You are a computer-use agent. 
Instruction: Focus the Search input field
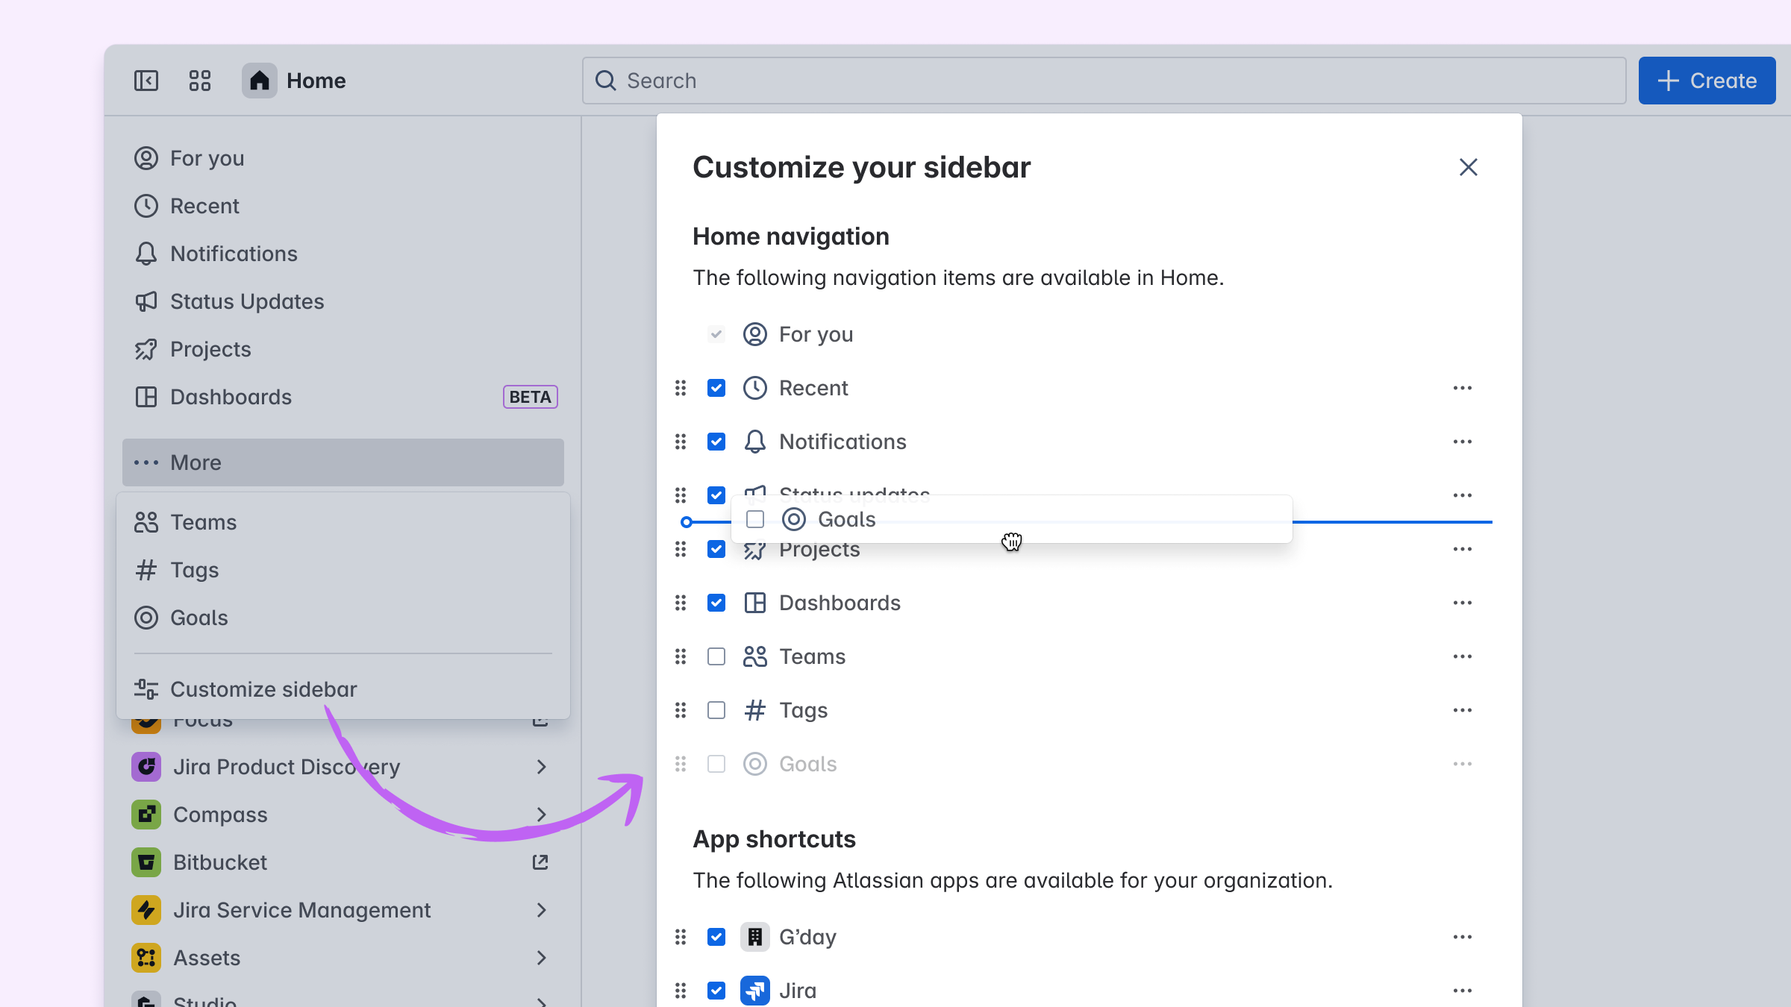point(1104,81)
